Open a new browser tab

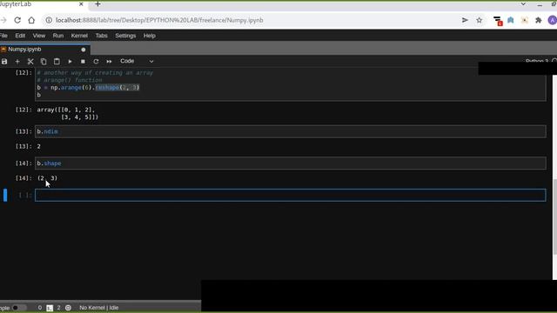pyautogui.click(x=97, y=4)
